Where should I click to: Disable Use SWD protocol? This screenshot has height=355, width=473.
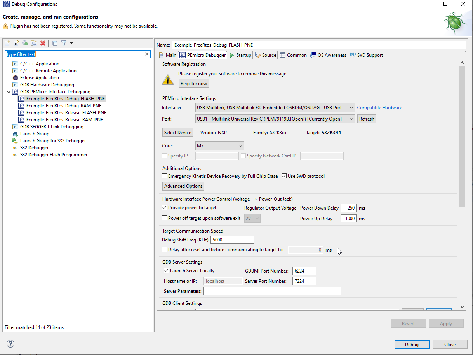284,176
